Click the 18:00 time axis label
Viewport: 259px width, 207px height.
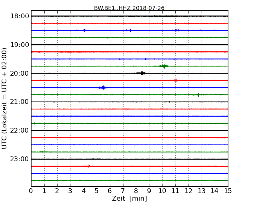click(x=20, y=16)
